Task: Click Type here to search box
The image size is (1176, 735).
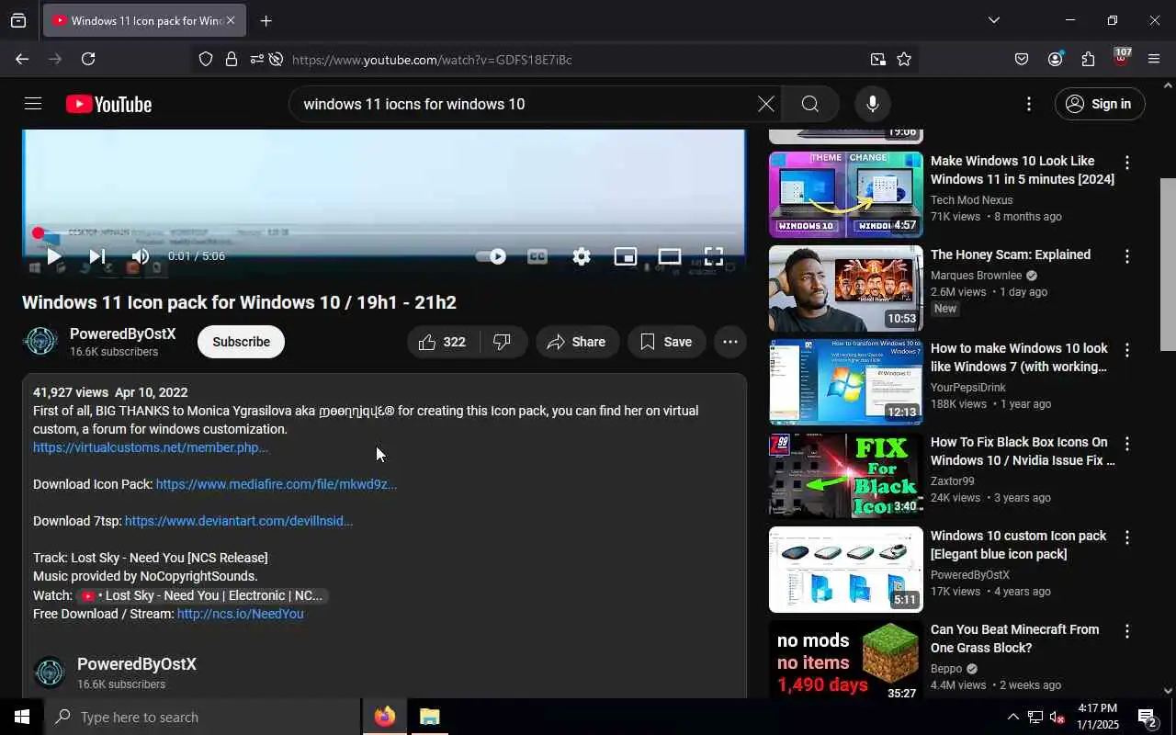Action: [202, 717]
